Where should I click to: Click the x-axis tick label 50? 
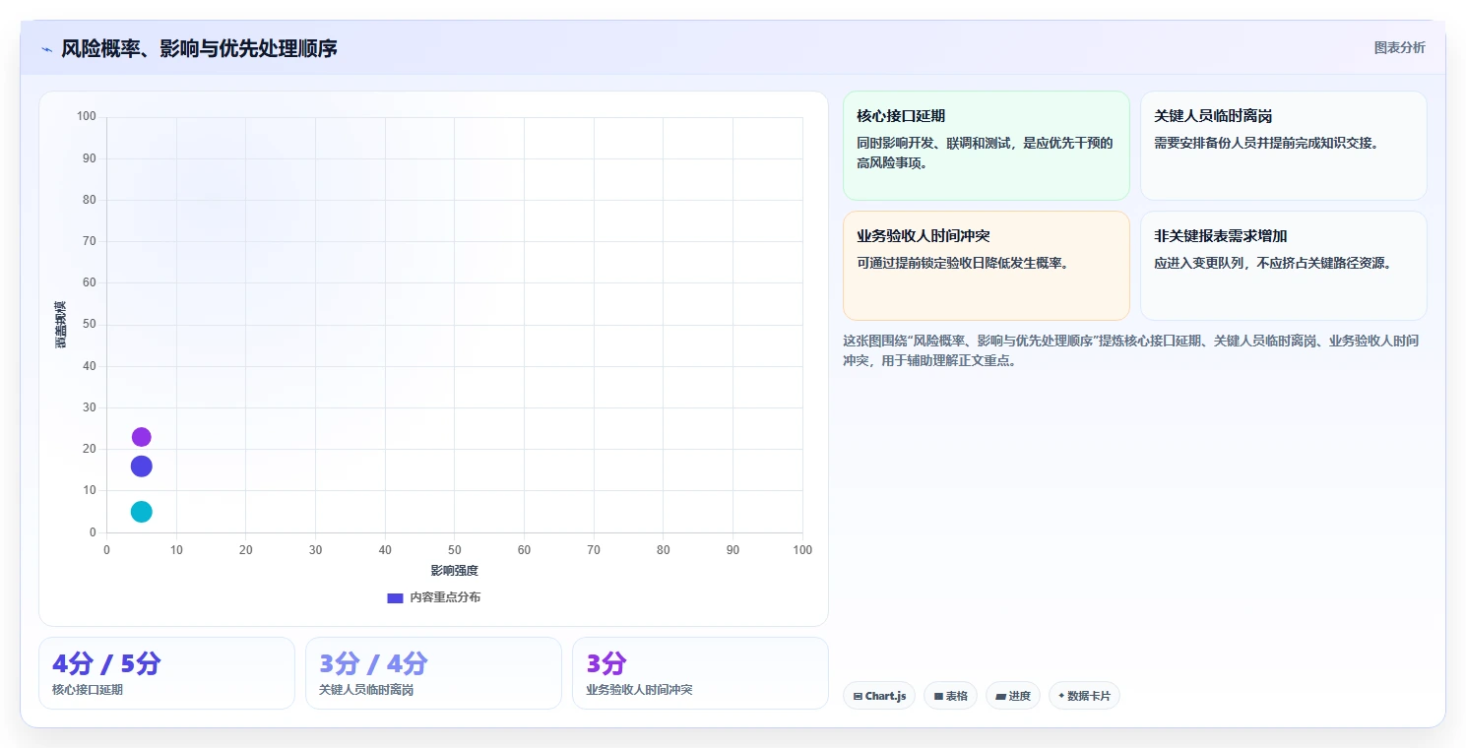point(454,550)
